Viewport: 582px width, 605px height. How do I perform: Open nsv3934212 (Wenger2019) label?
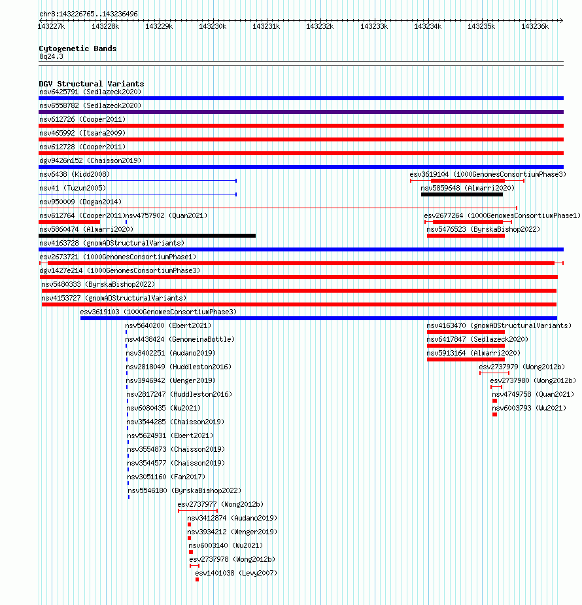[x=232, y=532]
